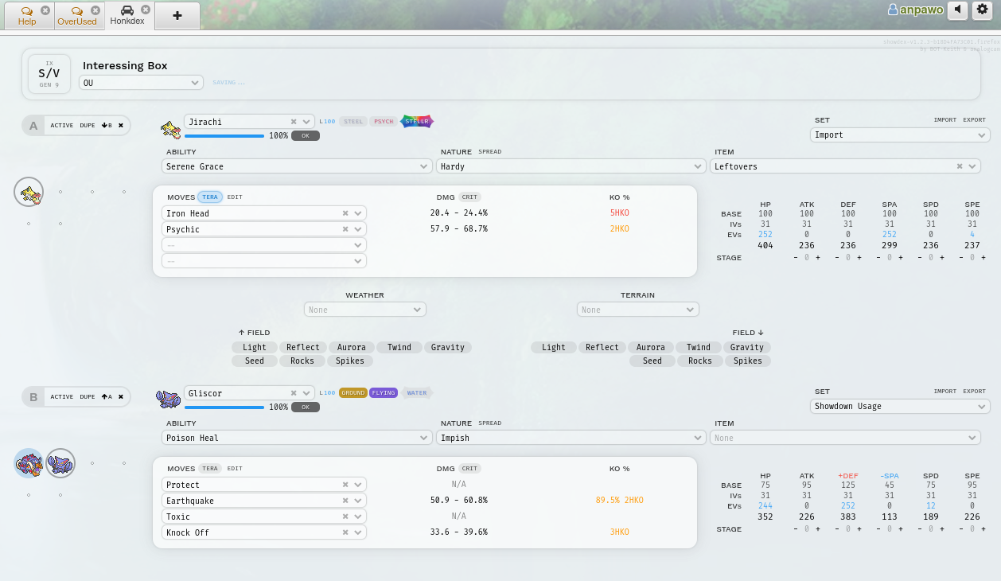
Task: Select the second Gliscor party sprite
Action: [x=60, y=463]
